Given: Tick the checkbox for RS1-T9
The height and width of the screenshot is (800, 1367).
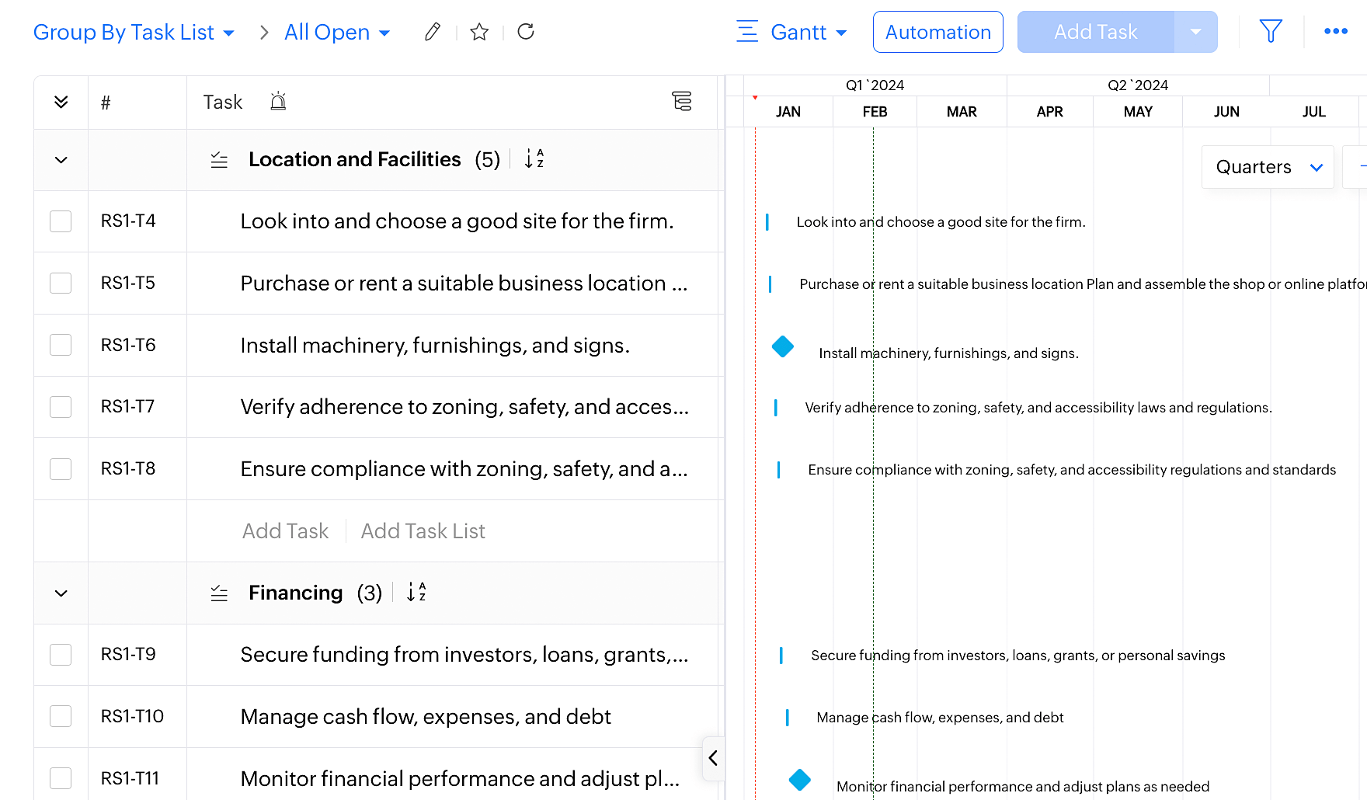Looking at the screenshot, I should click(x=61, y=655).
